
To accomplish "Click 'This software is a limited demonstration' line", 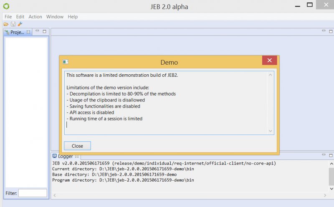I will 122,75.
